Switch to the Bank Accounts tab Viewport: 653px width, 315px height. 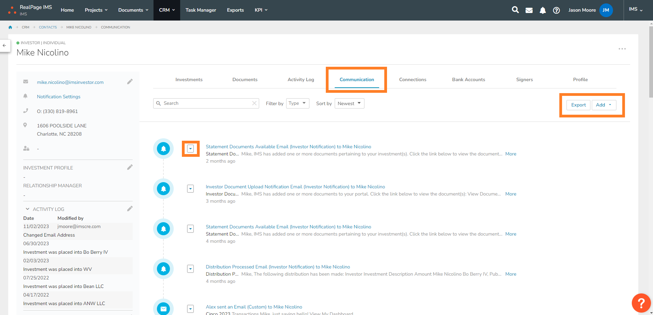[x=468, y=79]
